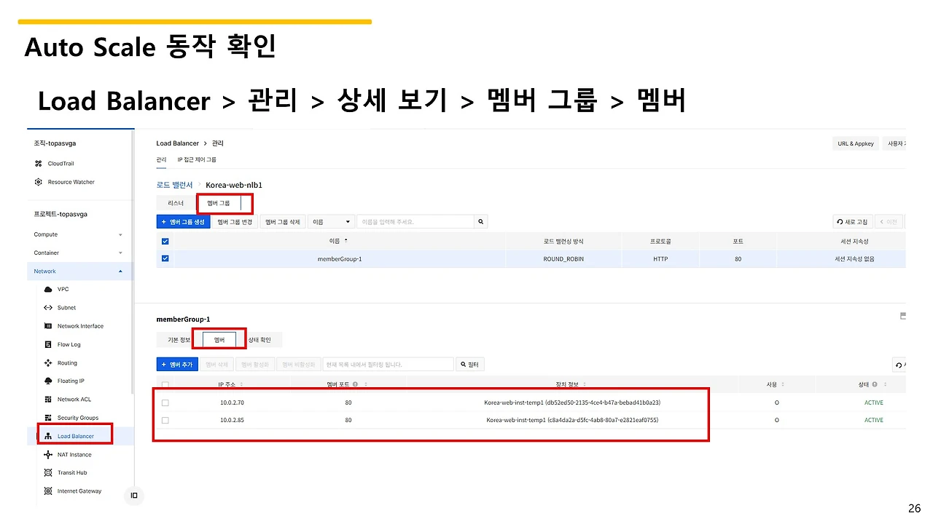The width and height of the screenshot is (933, 524).
Task: Uncheck the memberGroup-1 row checkbox
Action: (x=165, y=258)
